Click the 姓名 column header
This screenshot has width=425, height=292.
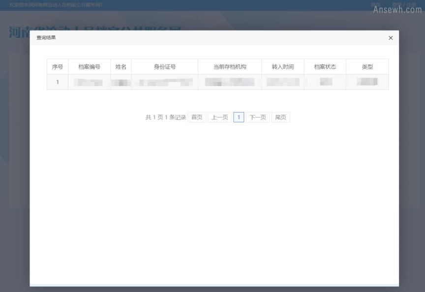point(121,67)
